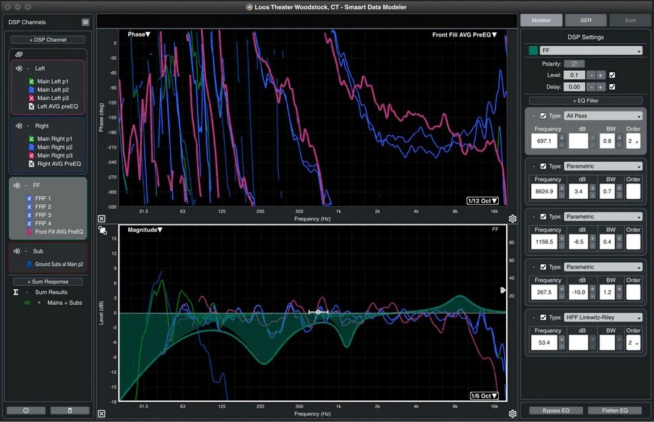Toggle the Level enable checkbox
654x422 pixels.
point(612,75)
